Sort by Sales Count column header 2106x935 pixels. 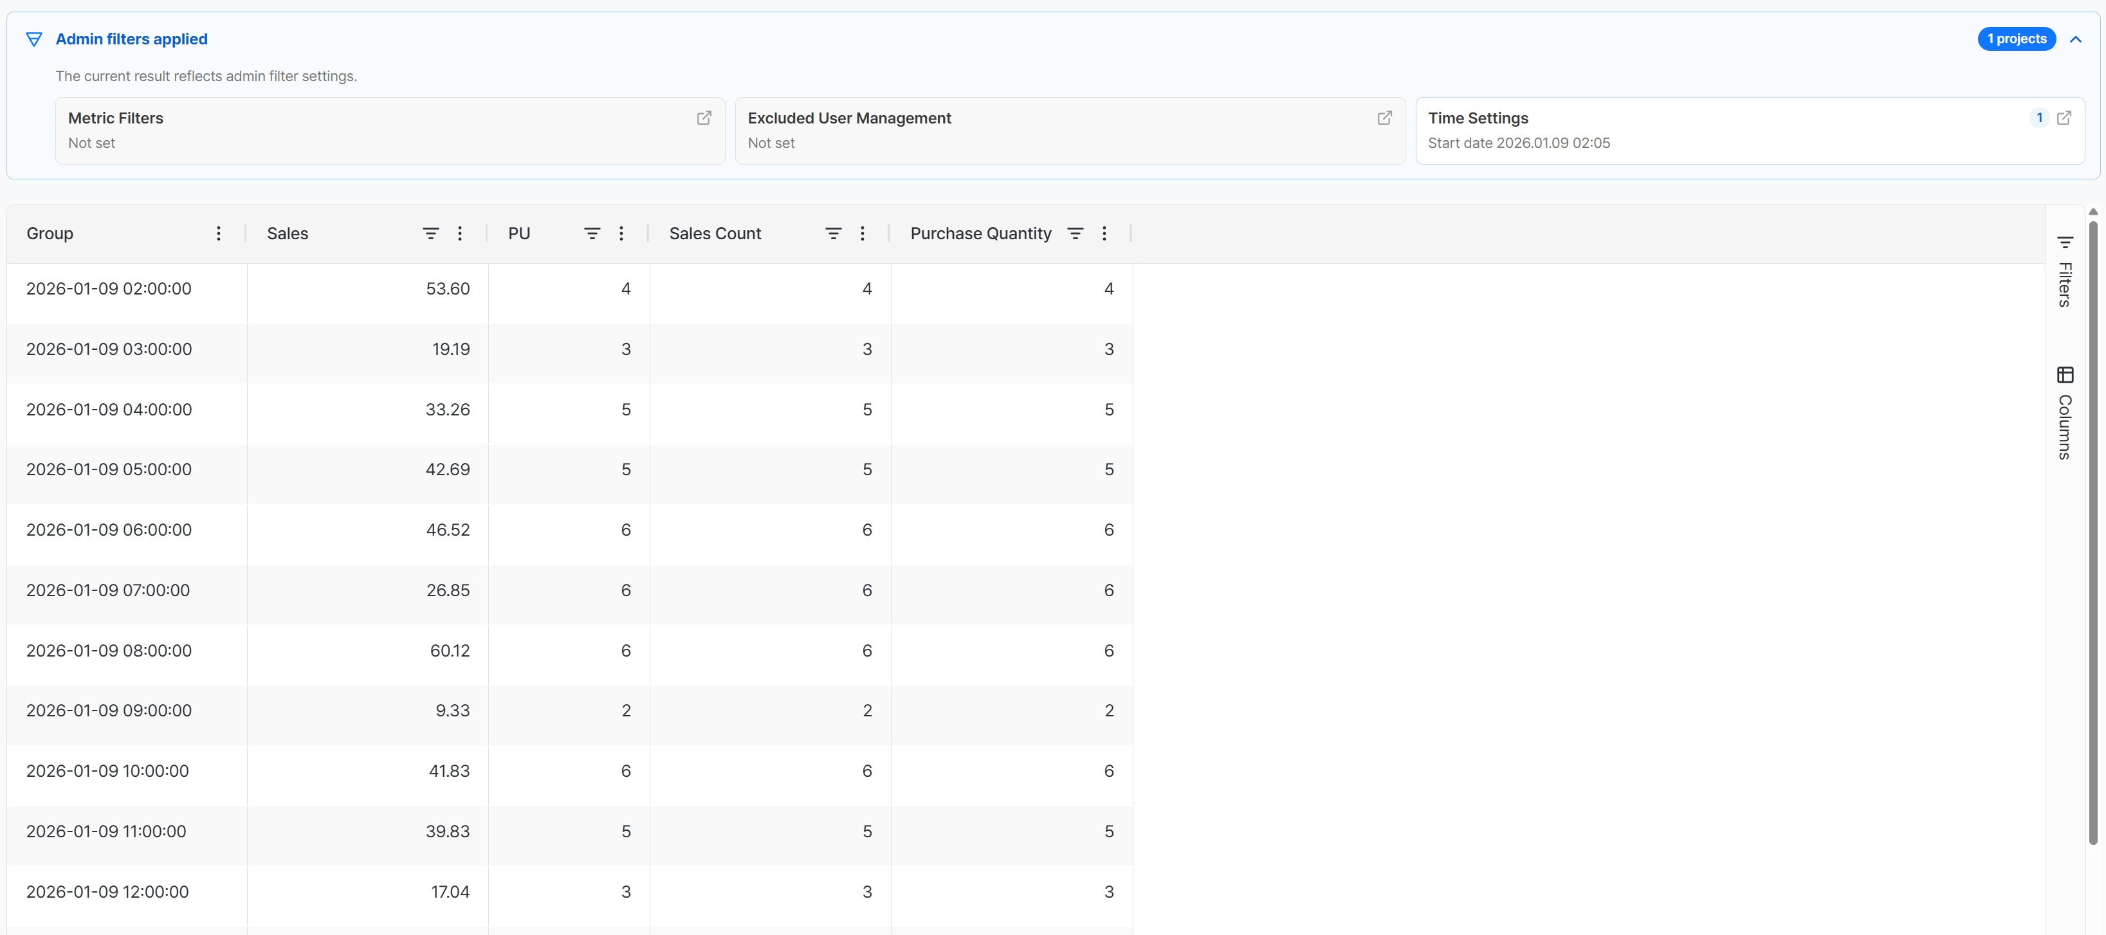click(715, 234)
